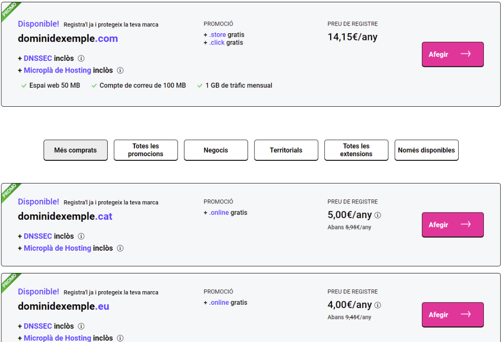Open the .store gratis promotion link
This screenshot has width=501, height=342.
(217, 35)
